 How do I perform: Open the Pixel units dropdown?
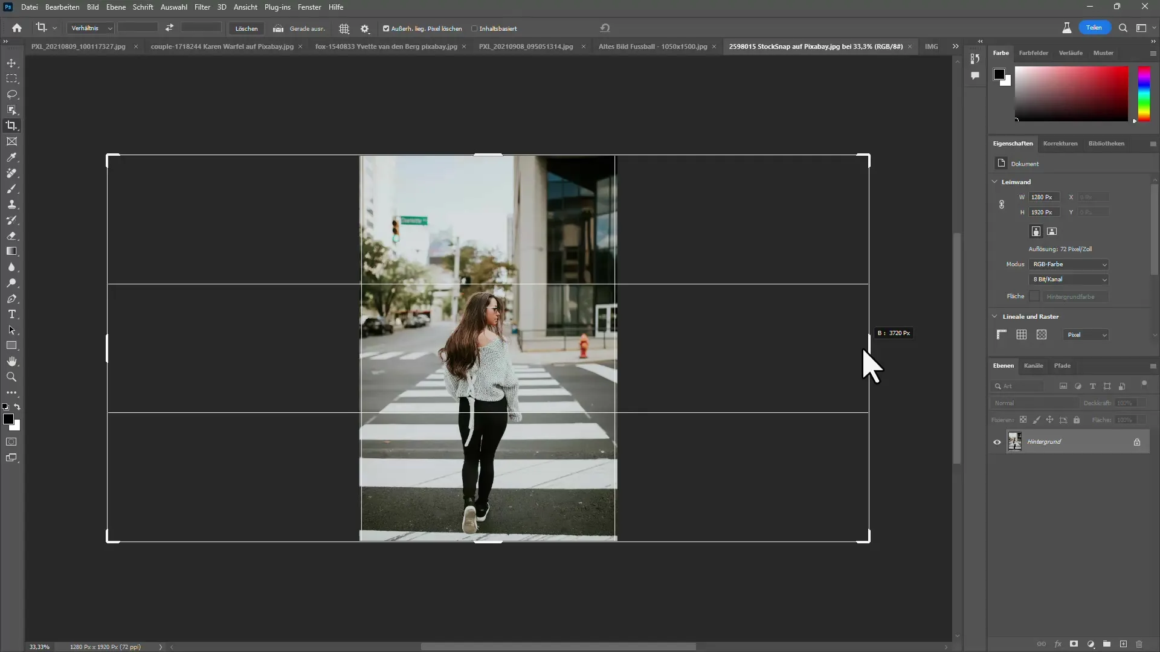(x=1086, y=335)
